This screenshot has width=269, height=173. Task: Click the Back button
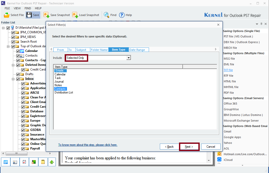click(169, 147)
